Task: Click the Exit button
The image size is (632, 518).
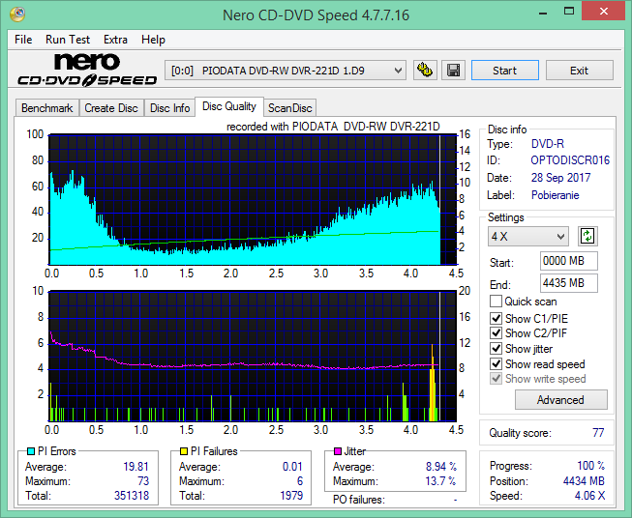Action: click(x=579, y=71)
